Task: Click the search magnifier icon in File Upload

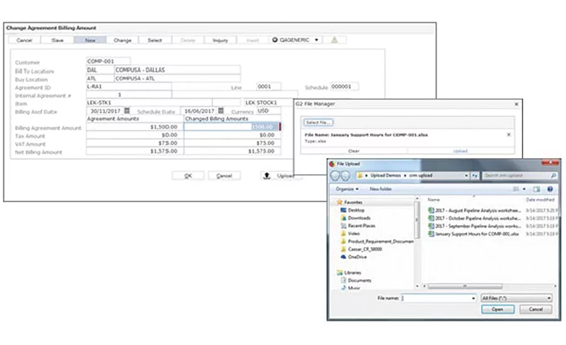Action: coord(553,176)
